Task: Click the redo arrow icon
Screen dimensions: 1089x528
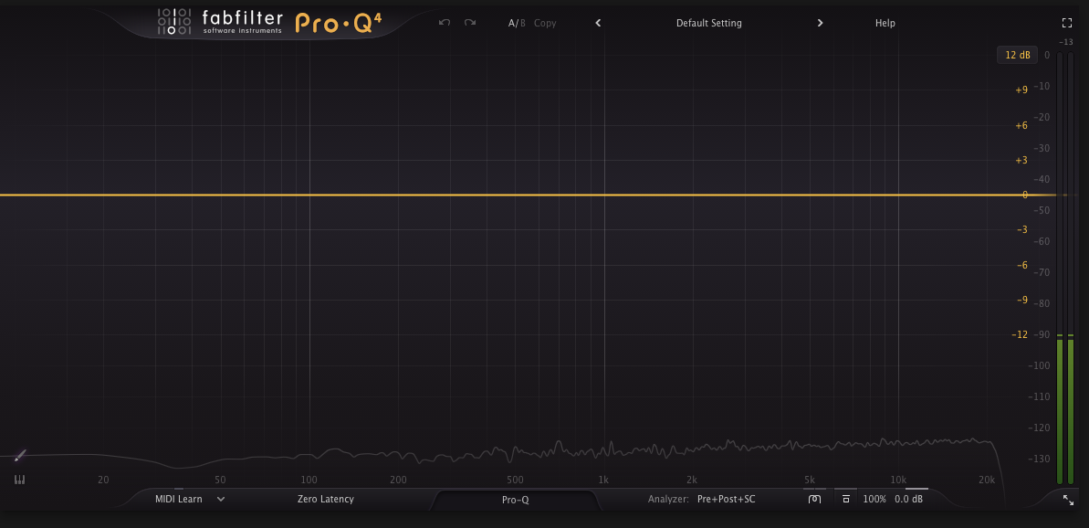Action: [470, 23]
